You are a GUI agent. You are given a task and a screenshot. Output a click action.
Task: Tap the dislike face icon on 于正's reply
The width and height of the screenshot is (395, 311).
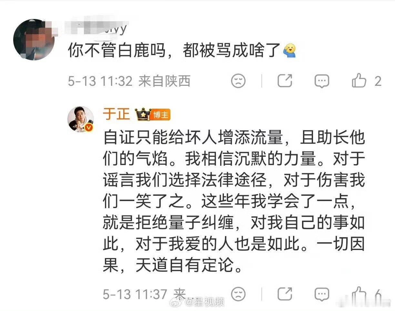tap(238, 294)
